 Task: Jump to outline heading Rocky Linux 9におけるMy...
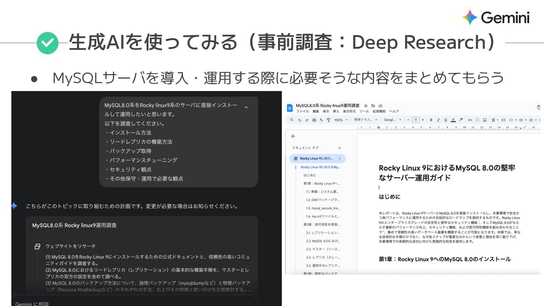click(x=321, y=167)
